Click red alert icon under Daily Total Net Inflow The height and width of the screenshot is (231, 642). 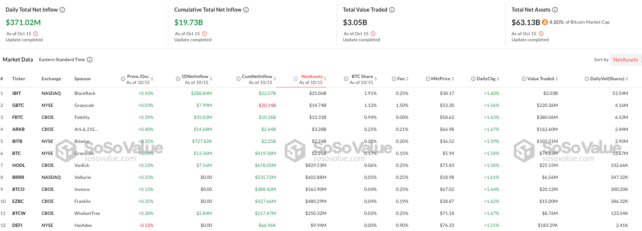tap(36, 34)
